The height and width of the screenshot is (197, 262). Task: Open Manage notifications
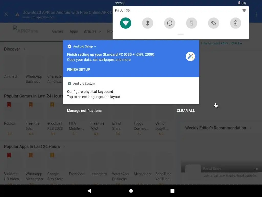tap(84, 111)
